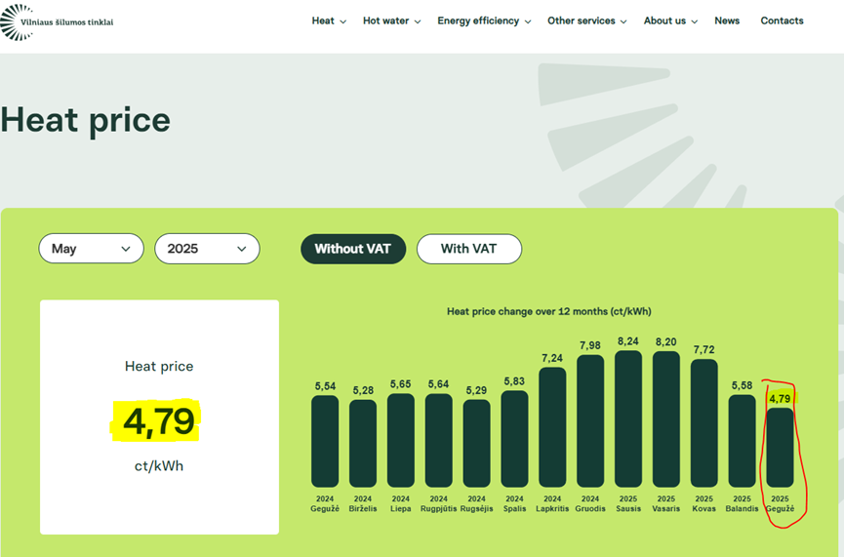The width and height of the screenshot is (844, 557).
Task: Click the Heat price page heading
Action: click(85, 120)
